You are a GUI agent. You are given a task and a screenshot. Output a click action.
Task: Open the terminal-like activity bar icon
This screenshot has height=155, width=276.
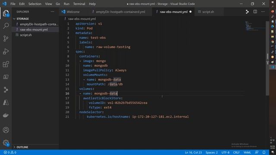click(6, 77)
